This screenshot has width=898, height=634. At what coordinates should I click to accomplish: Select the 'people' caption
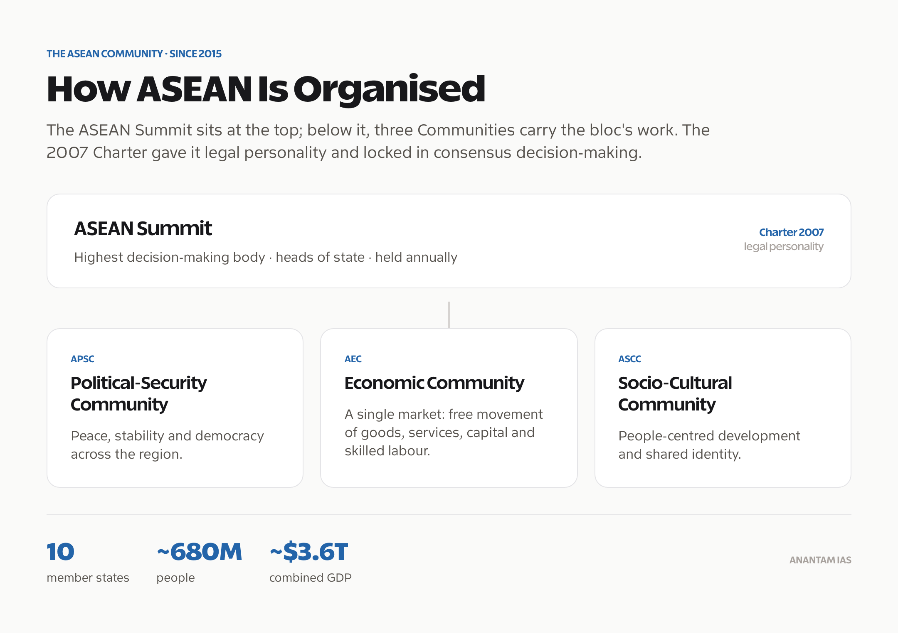[175, 578]
